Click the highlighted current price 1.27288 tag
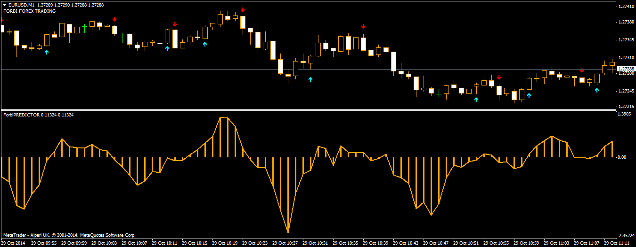This screenshot has width=636, height=247. pyautogui.click(x=626, y=69)
